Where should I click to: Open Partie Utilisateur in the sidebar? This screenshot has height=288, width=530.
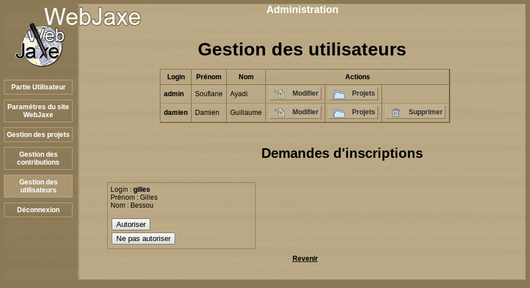pos(38,87)
